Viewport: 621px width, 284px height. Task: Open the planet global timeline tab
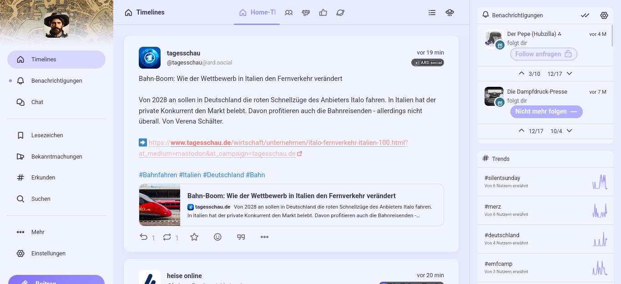[x=340, y=13]
